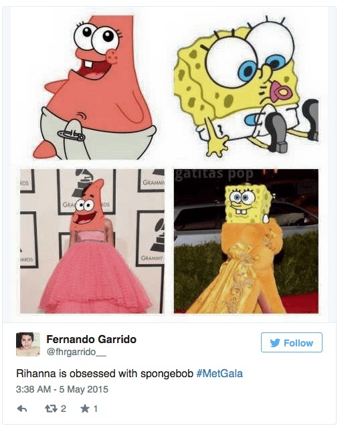Click the Twitter bird icon inside Follow
This screenshot has height=430, width=356.
[x=275, y=343]
